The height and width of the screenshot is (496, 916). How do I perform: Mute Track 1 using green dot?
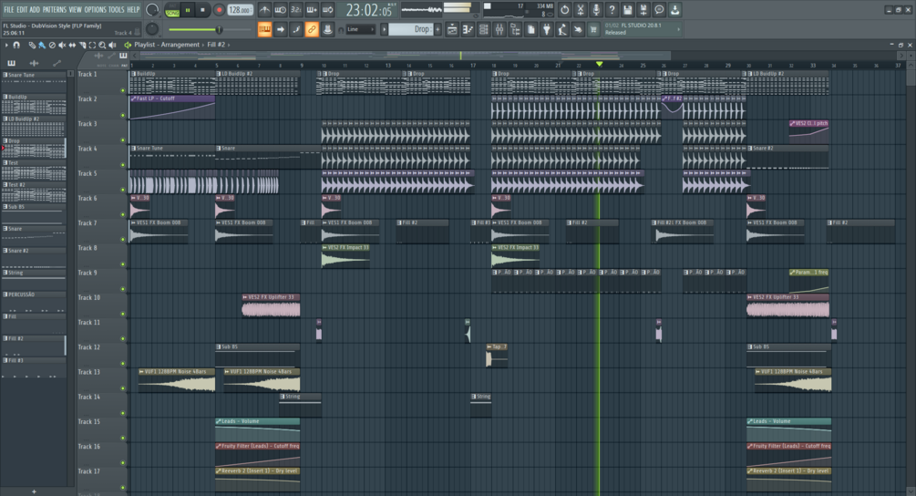(123, 90)
